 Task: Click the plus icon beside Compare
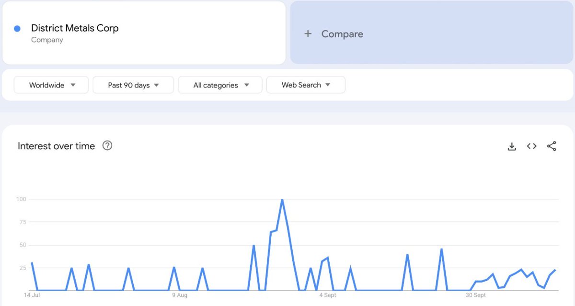[x=308, y=34]
